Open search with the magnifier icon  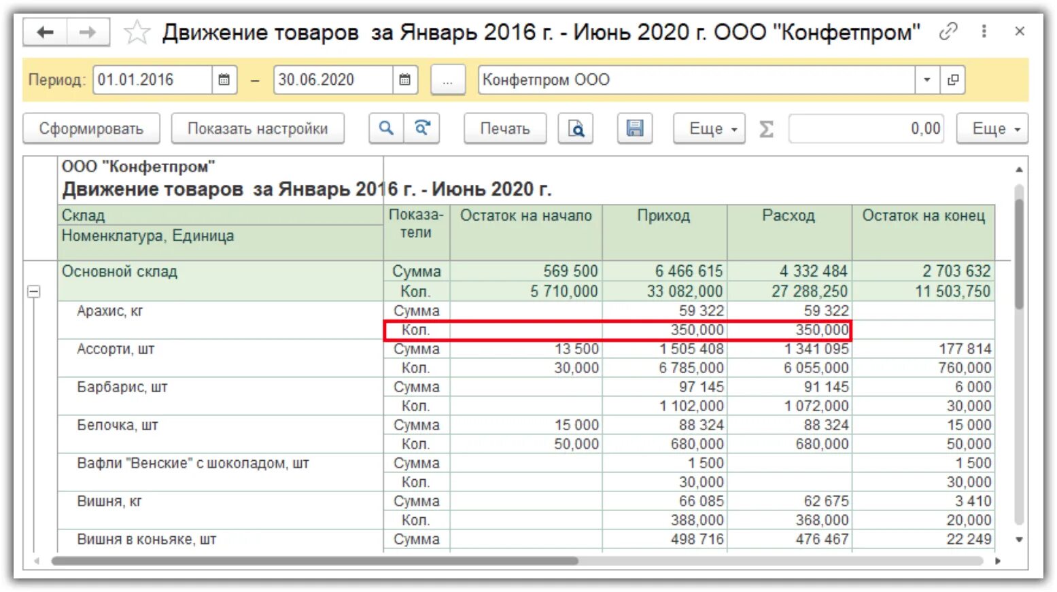(x=386, y=128)
